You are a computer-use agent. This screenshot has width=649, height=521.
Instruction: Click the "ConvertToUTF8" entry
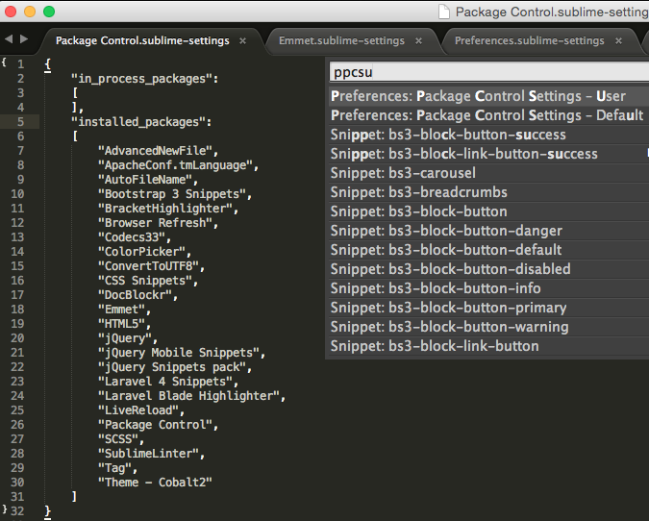152,266
